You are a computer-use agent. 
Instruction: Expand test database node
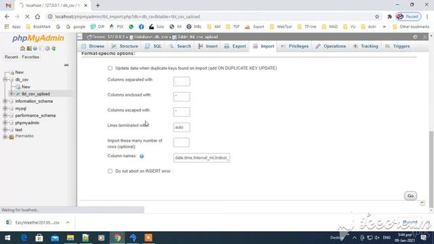pyautogui.click(x=5, y=129)
